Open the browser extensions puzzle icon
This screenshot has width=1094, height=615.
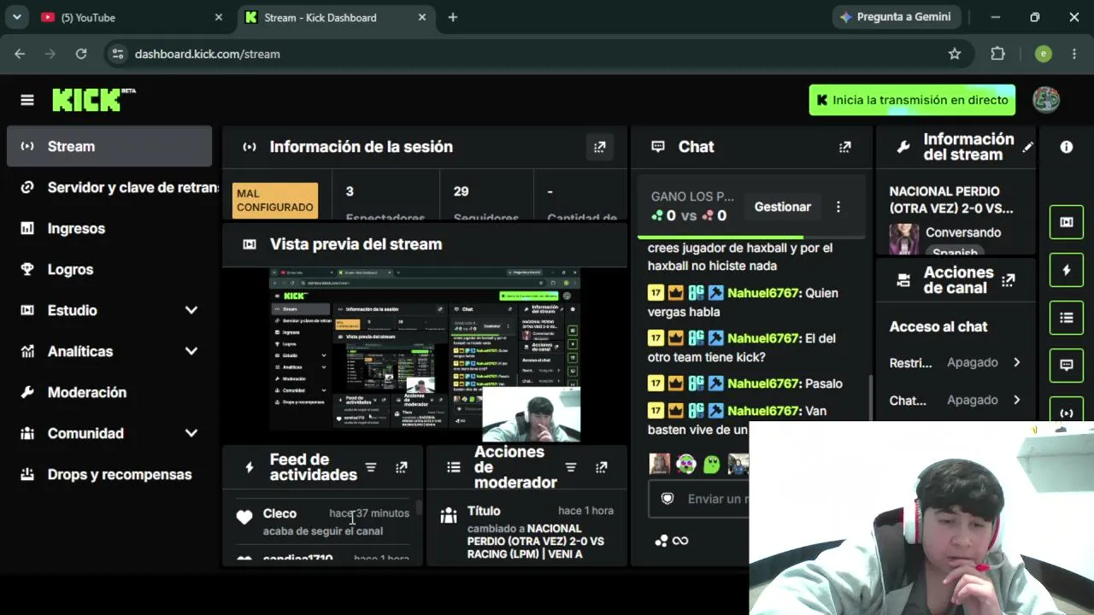(x=997, y=54)
